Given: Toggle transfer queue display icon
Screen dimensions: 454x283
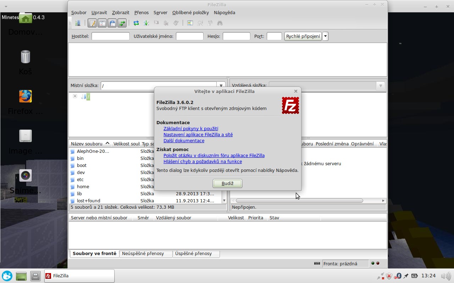Looking at the screenshot, I should (x=122, y=23).
